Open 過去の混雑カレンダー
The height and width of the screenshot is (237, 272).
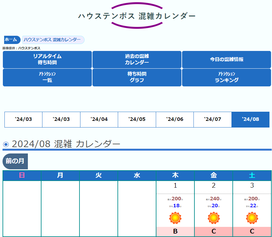pyautogui.click(x=137, y=59)
